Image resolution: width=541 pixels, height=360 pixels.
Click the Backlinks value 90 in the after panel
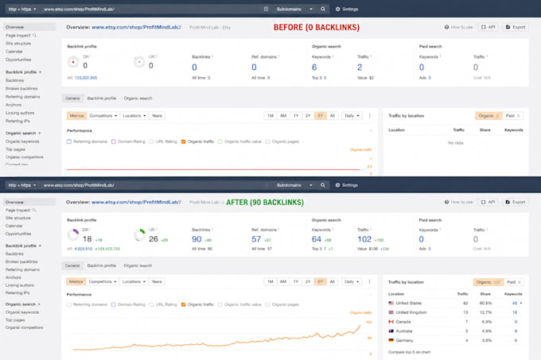click(197, 239)
